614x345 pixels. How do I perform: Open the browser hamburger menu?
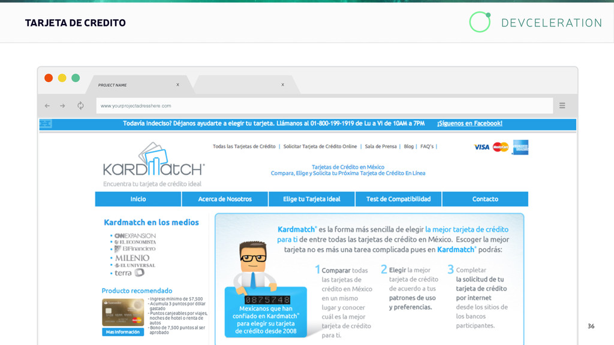click(x=562, y=105)
